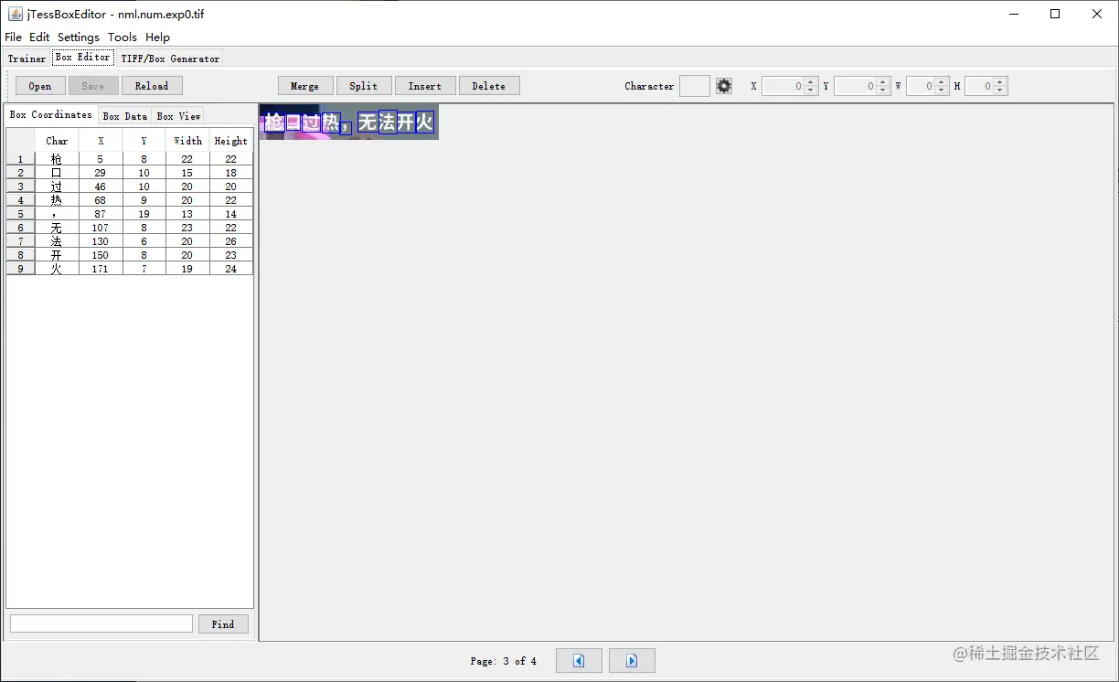Screen dimensions: 1119x682
Task: Increase the X spinner value
Action: coord(811,81)
